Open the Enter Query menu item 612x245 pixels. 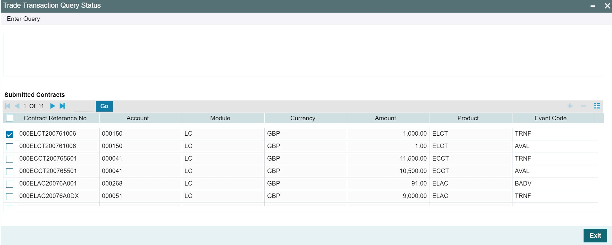coord(23,19)
